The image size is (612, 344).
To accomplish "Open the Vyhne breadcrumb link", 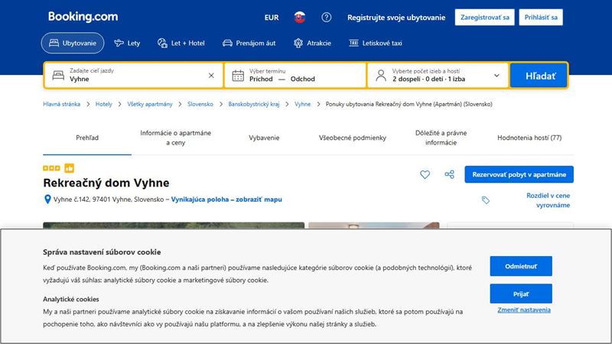I will (x=302, y=104).
